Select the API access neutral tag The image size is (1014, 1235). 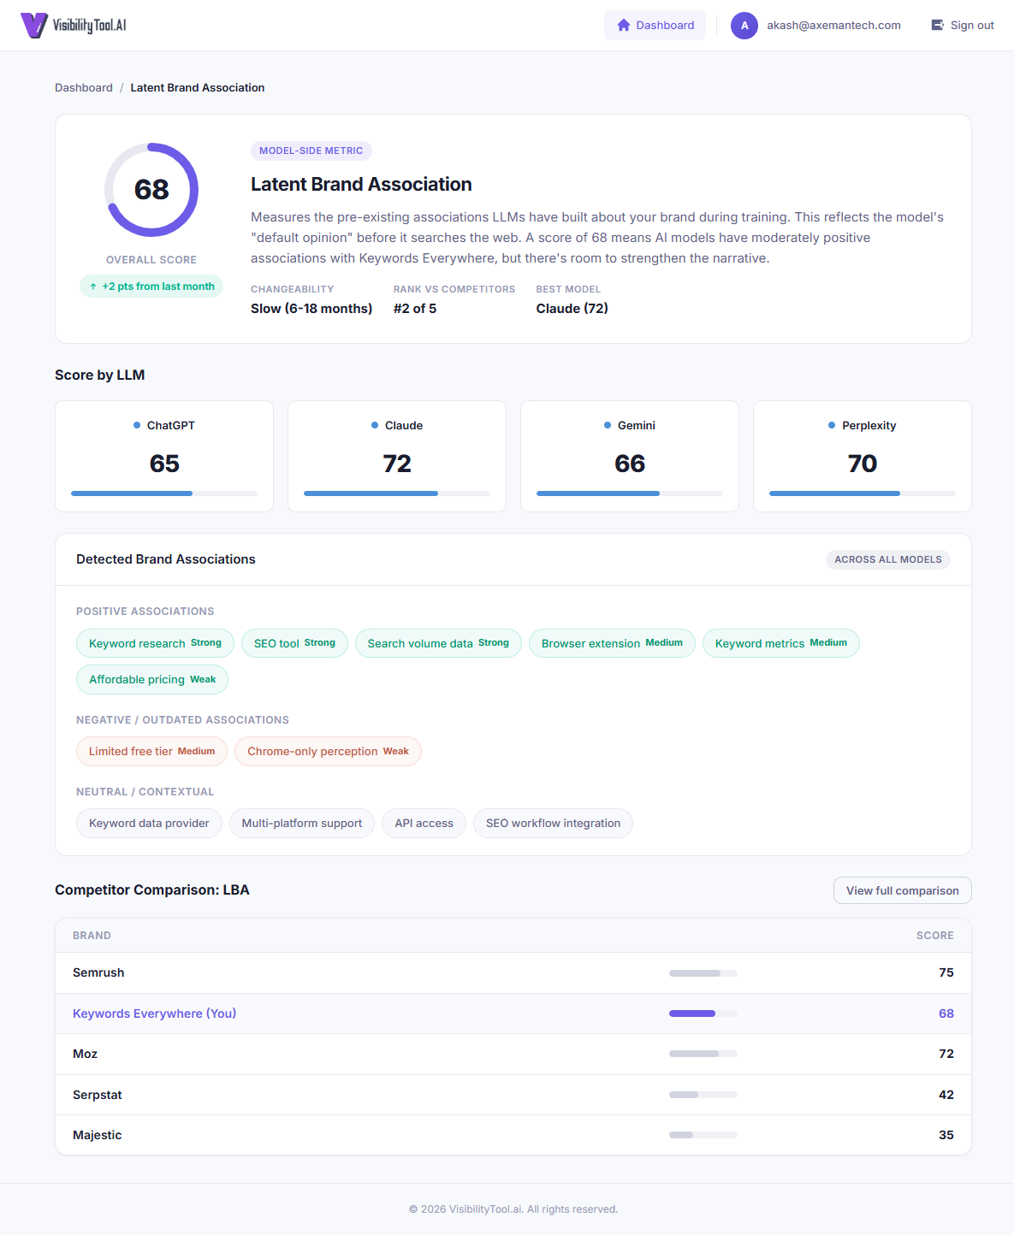424,823
